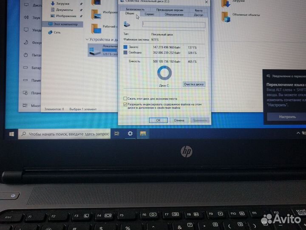
Task: Open Дисплей settings icon
Action: [x=26, y=5]
